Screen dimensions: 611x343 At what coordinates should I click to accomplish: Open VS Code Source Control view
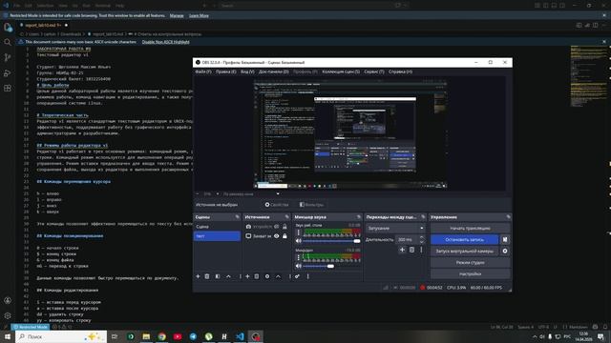tap(8, 57)
